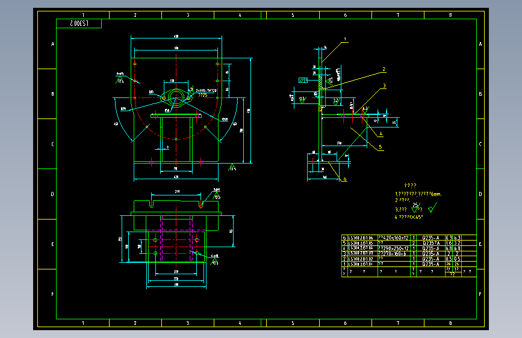522x338 pixels.
Task: Select the '210' dimension above the bottom view
Action: [x=177, y=192]
